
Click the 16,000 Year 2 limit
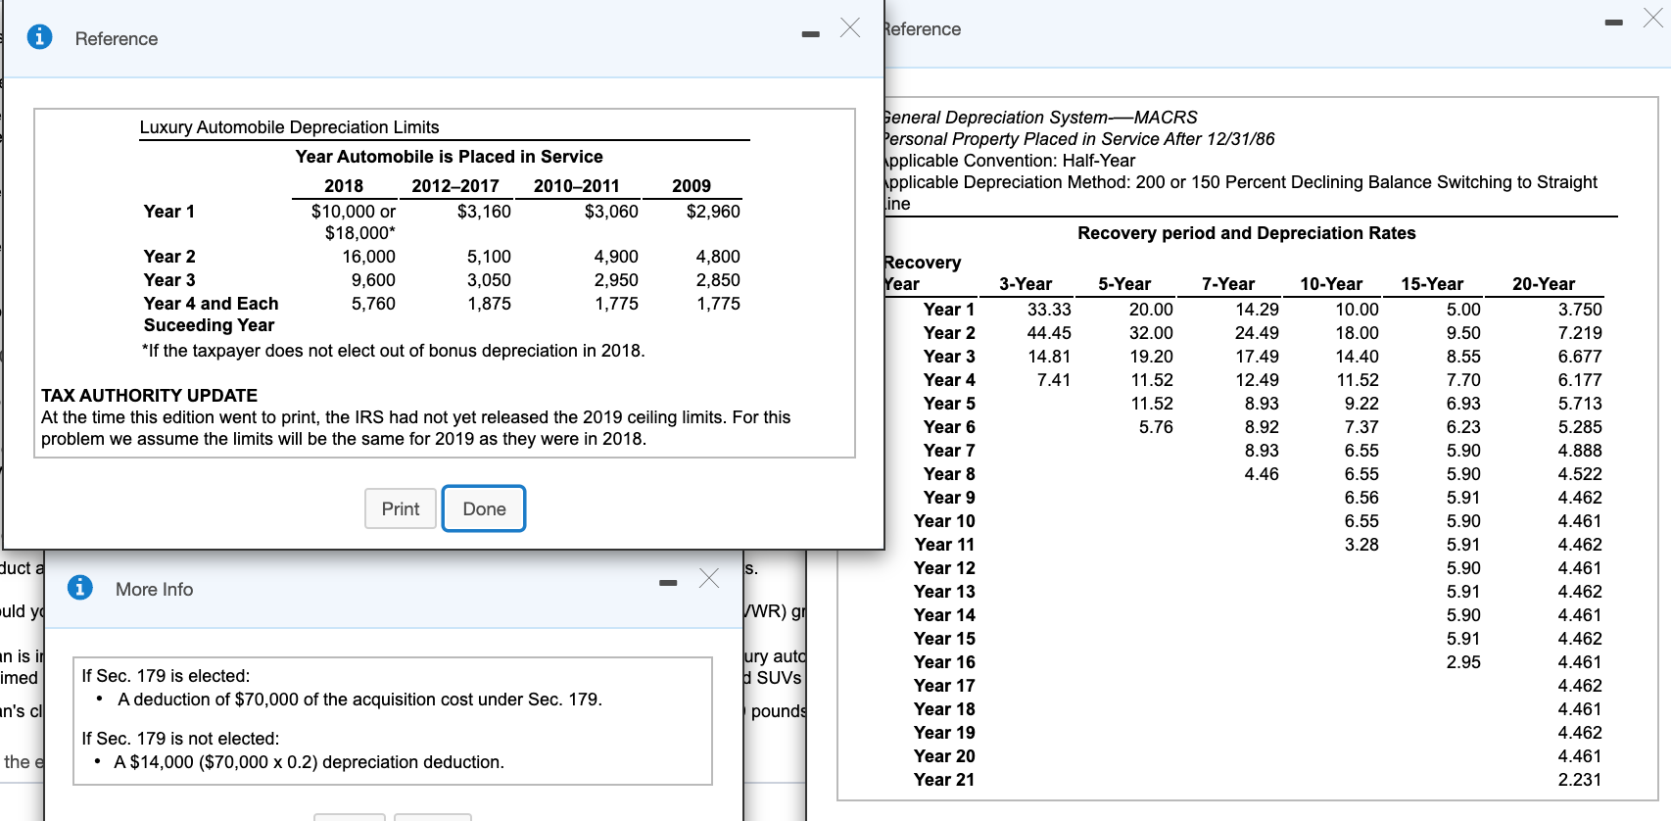(x=369, y=257)
